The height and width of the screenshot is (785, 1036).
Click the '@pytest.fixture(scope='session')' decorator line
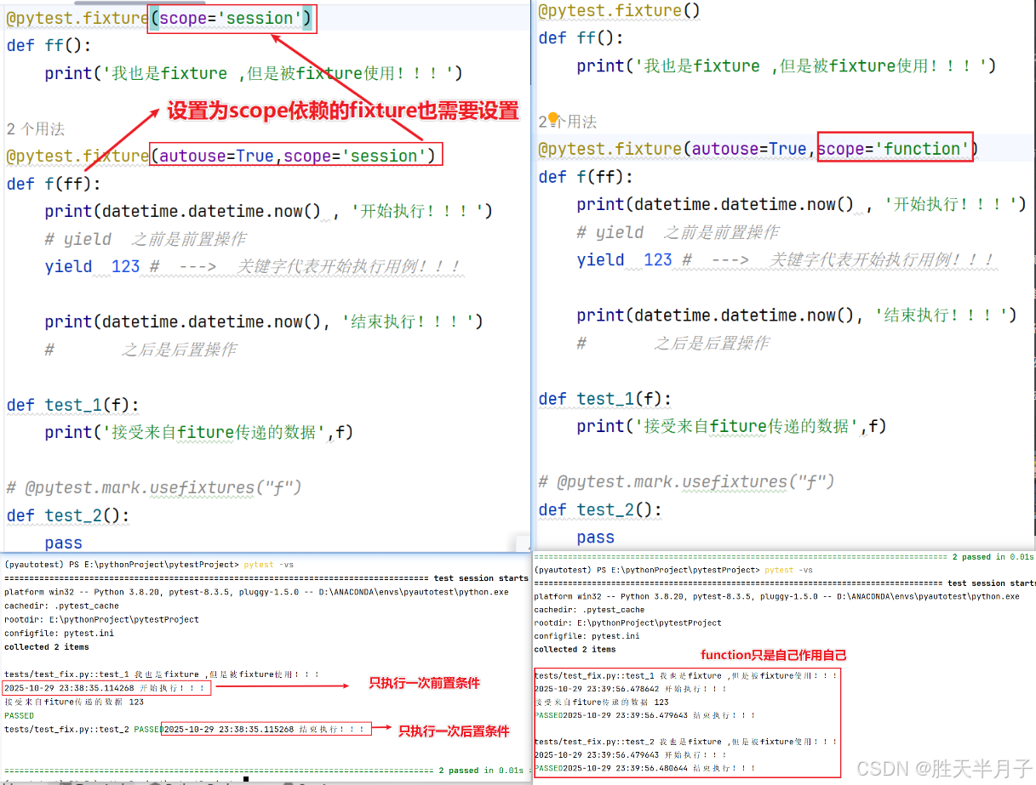[x=159, y=19]
